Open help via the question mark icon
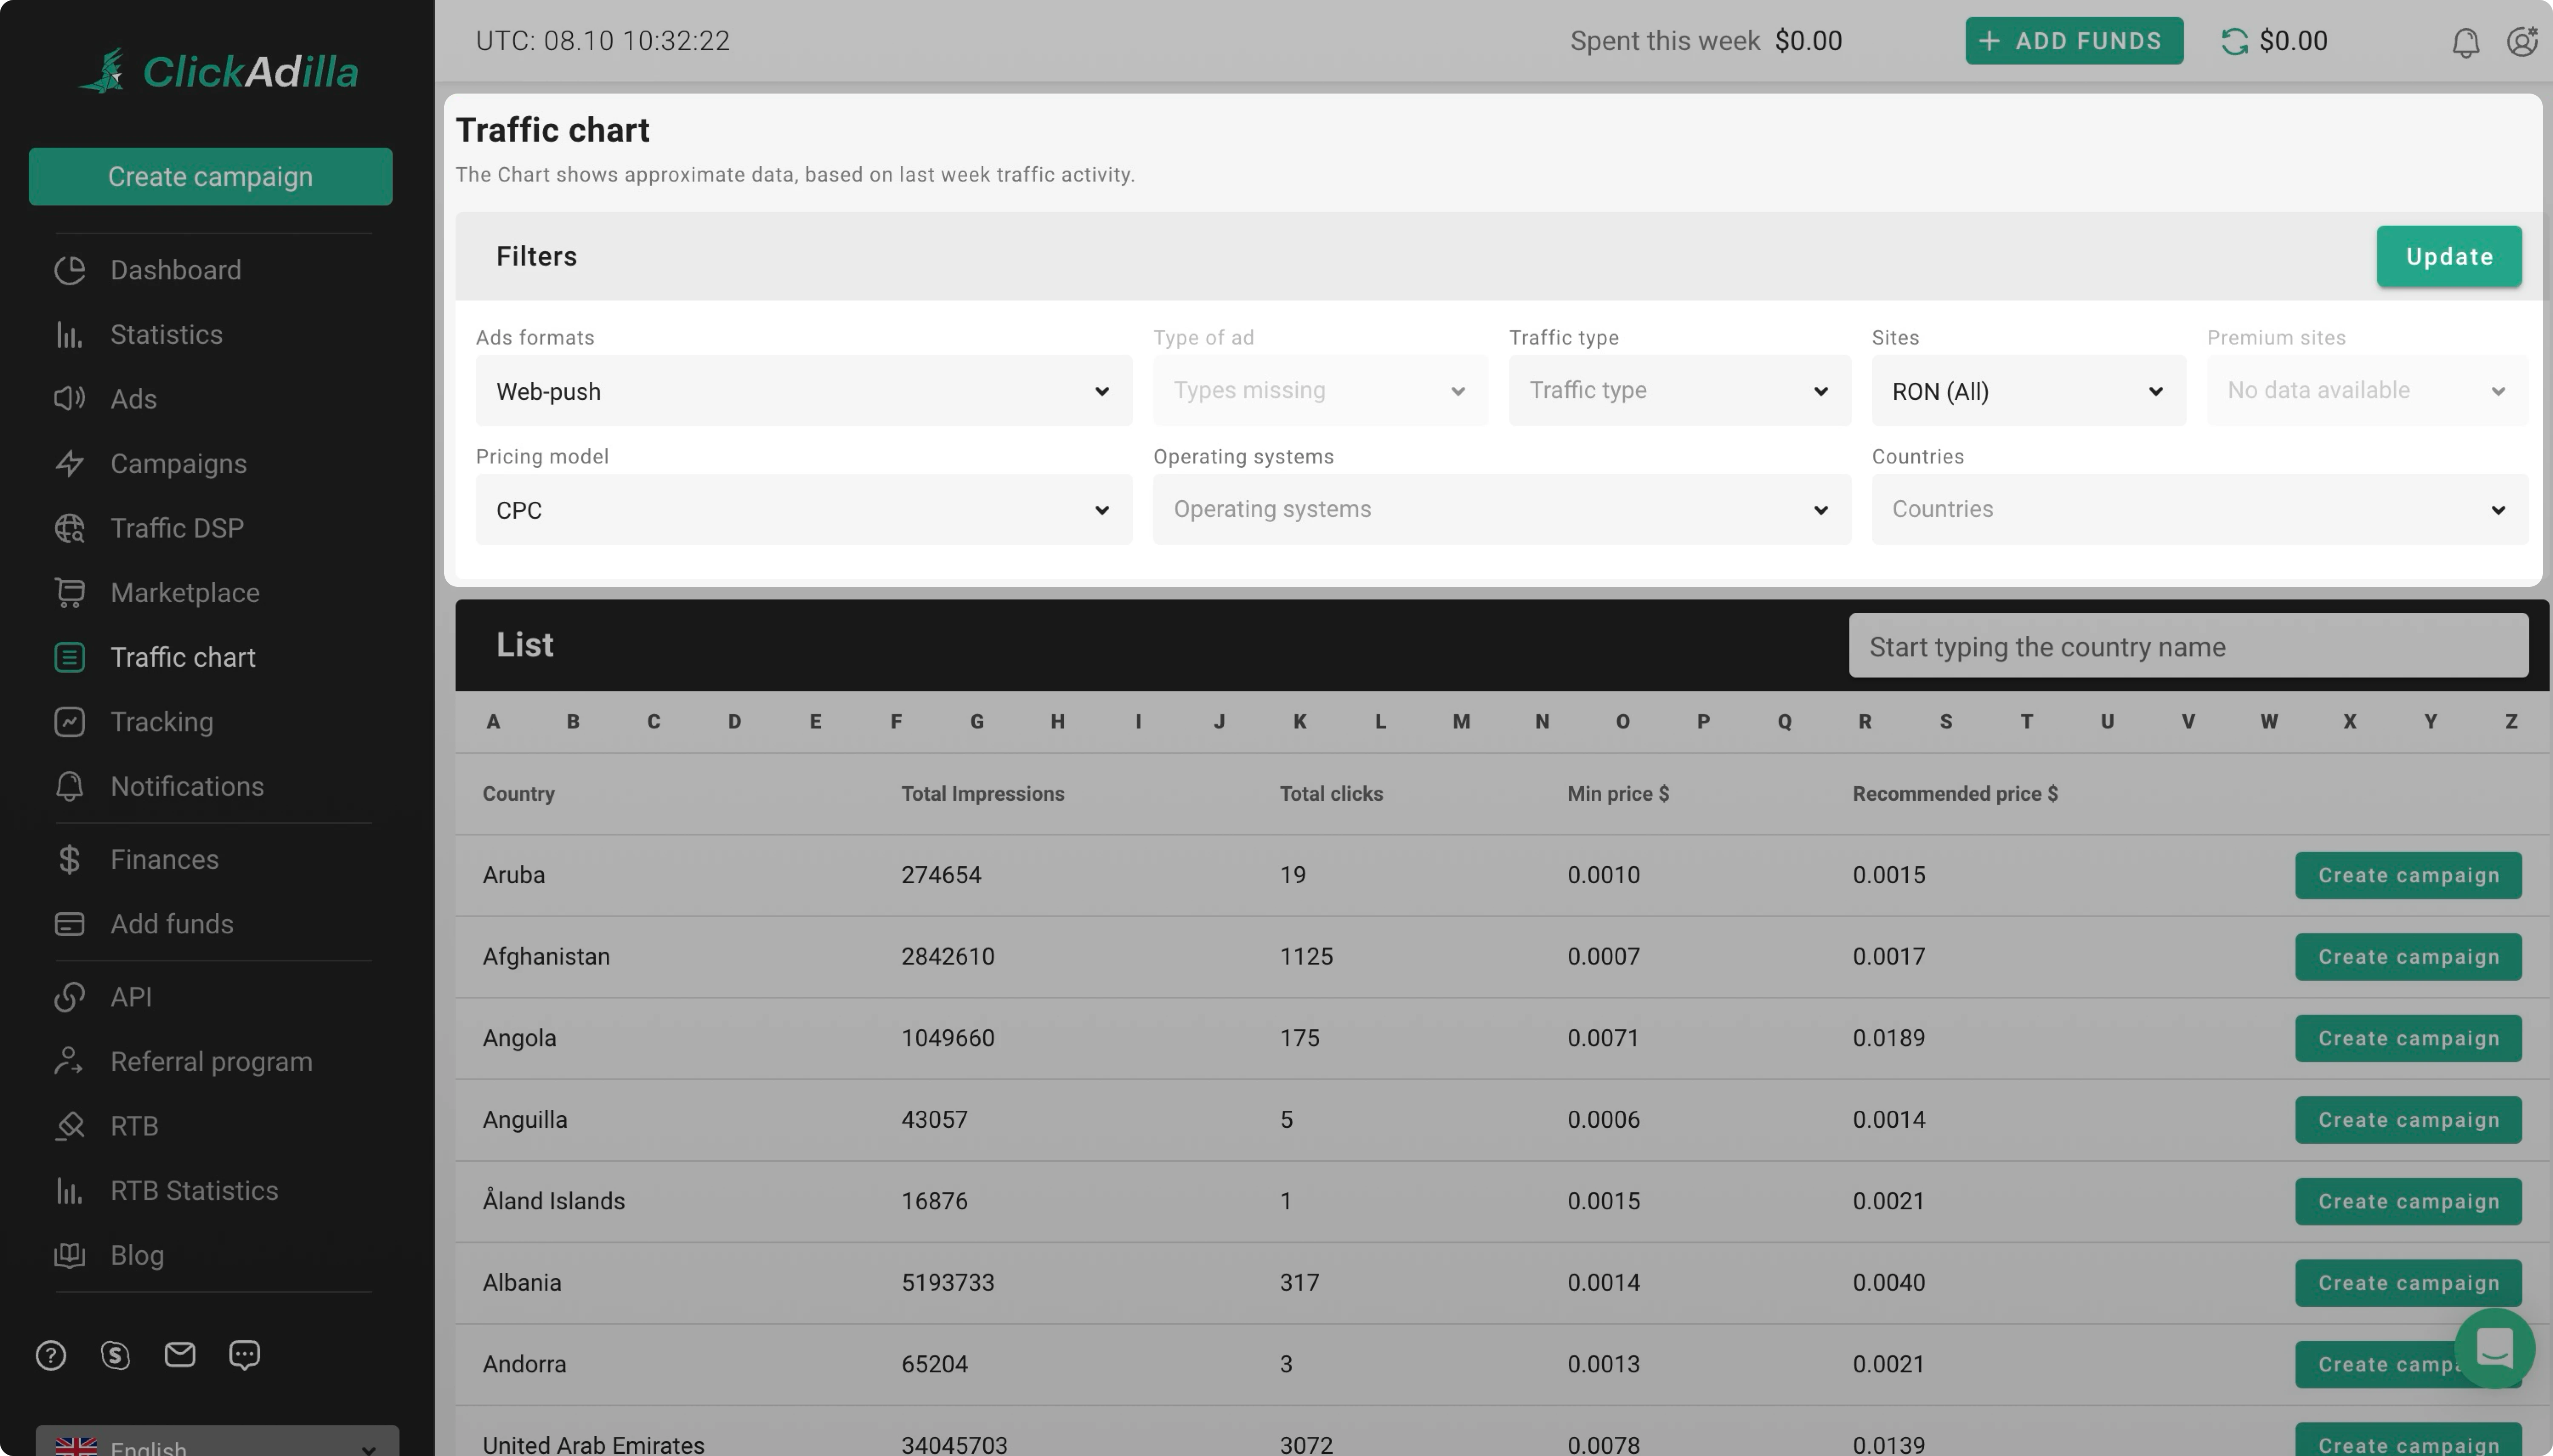The height and width of the screenshot is (1456, 2553). [50, 1354]
